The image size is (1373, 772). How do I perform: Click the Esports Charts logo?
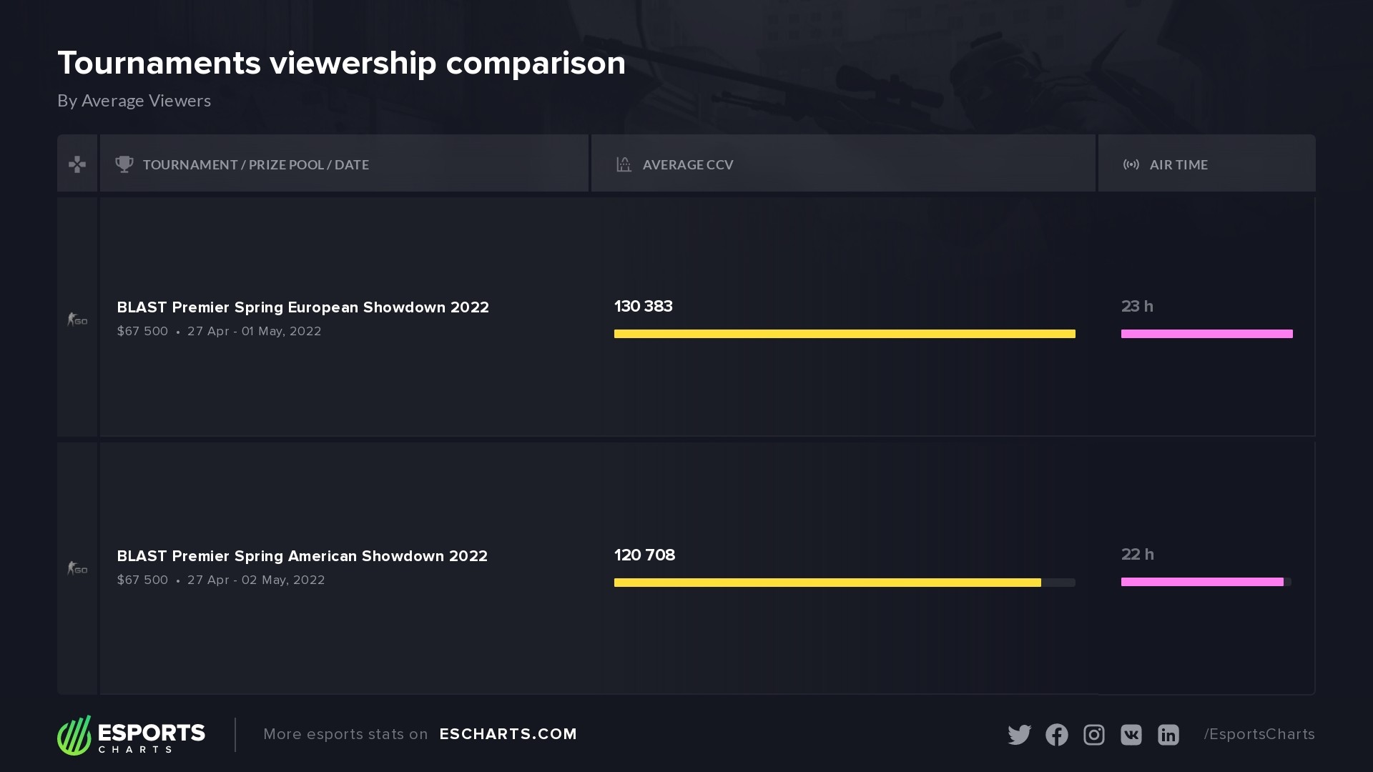point(132,735)
